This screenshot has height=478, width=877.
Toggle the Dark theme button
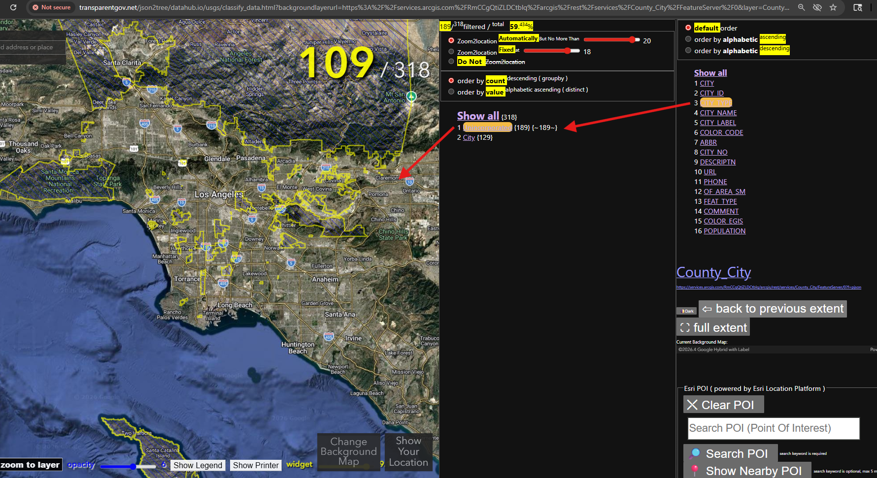(687, 311)
